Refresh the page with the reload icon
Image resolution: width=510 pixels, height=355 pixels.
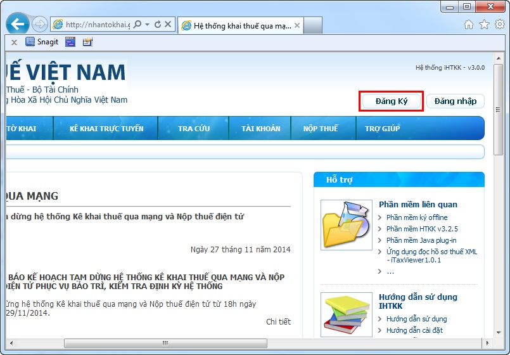tap(158, 24)
